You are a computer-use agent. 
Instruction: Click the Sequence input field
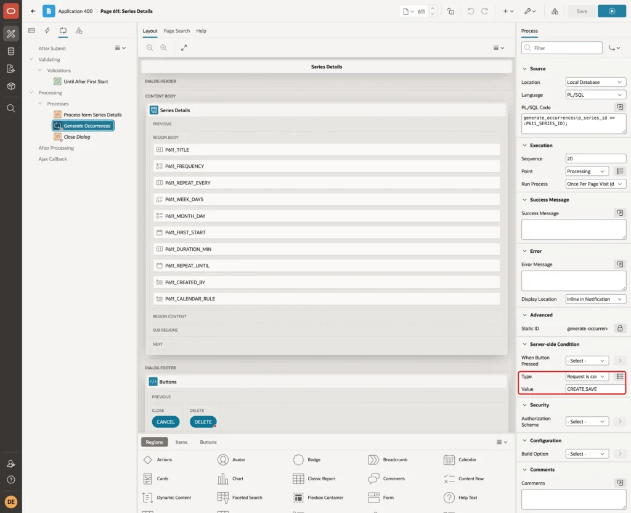coord(595,158)
